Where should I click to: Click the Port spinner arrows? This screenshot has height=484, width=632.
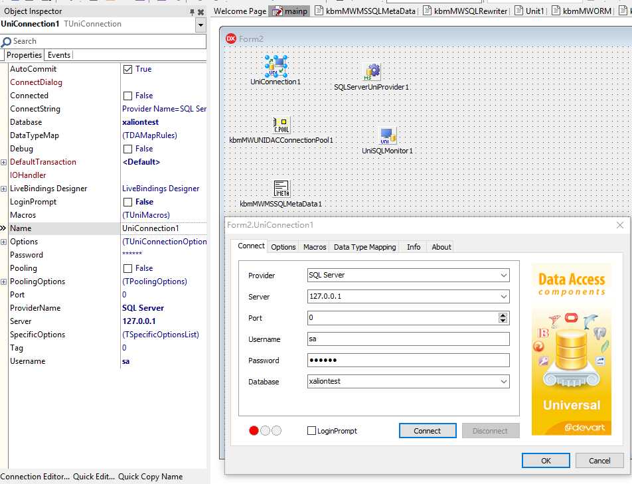click(503, 318)
